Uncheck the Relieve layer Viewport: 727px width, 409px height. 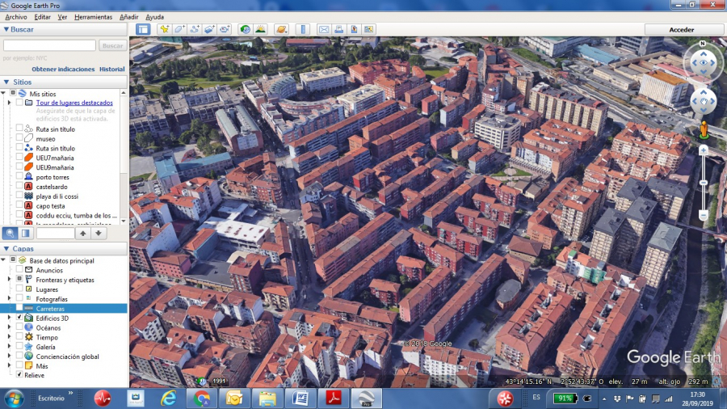(x=19, y=375)
